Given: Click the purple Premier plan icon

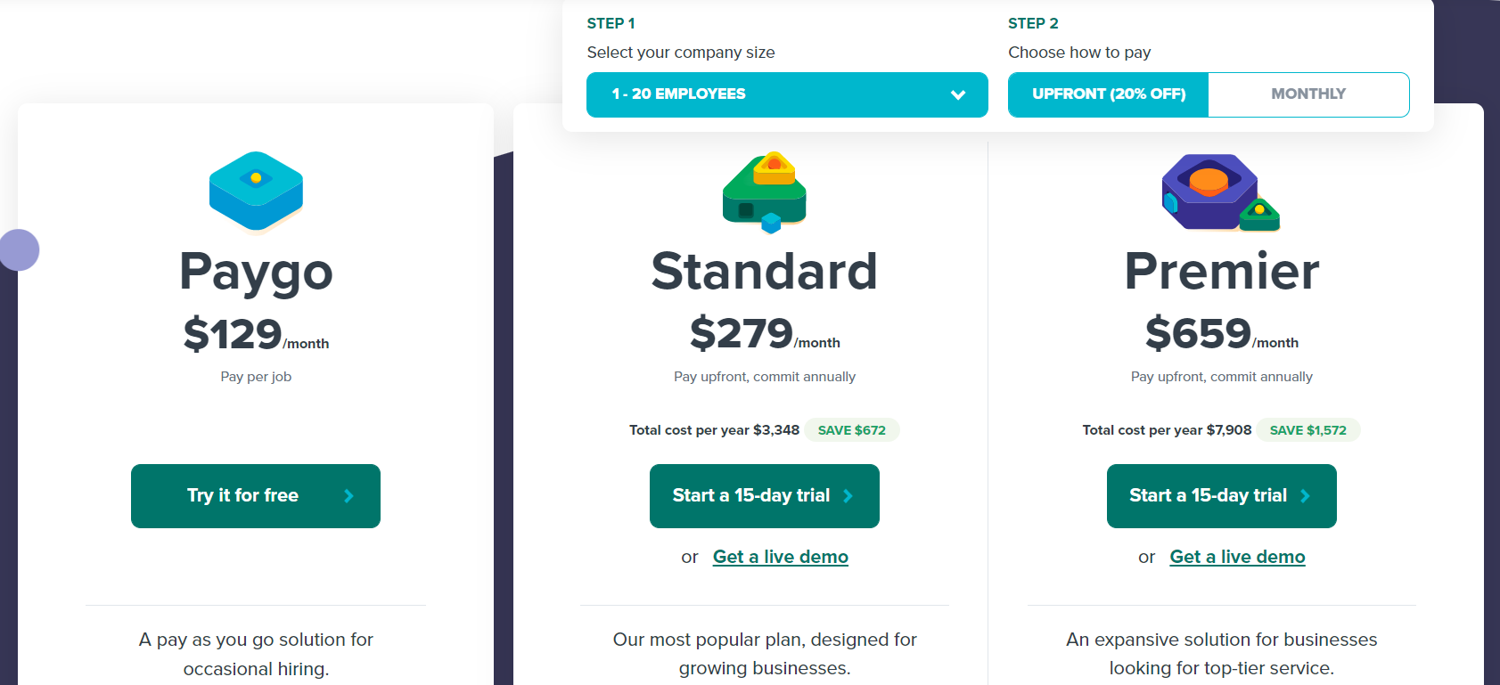Looking at the screenshot, I should 1220,192.
